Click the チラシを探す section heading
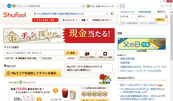This screenshot has height=101, width=173. tap(11, 47)
